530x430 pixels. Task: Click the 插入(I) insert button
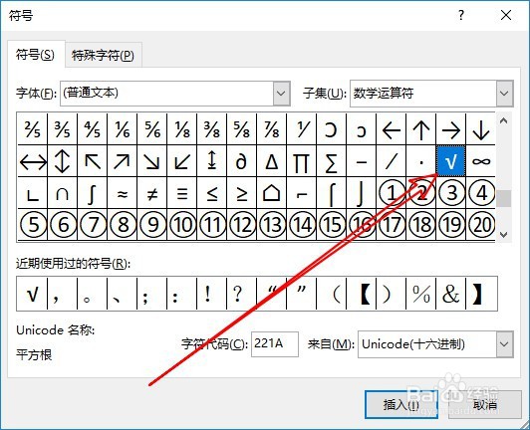pos(401,404)
